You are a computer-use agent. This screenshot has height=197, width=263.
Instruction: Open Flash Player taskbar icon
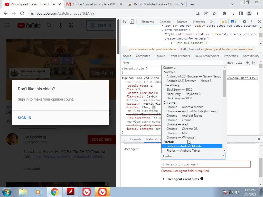[71, 192]
